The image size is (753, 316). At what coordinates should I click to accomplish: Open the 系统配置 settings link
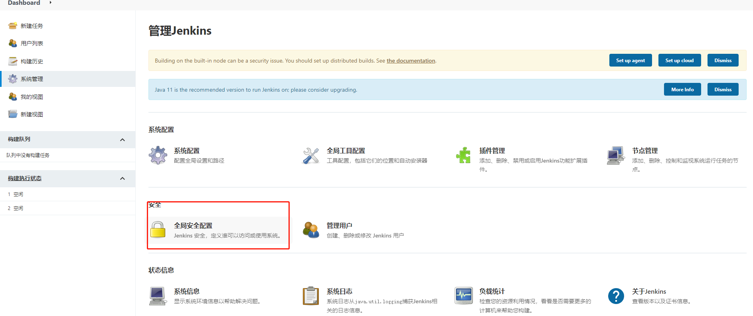tap(187, 151)
